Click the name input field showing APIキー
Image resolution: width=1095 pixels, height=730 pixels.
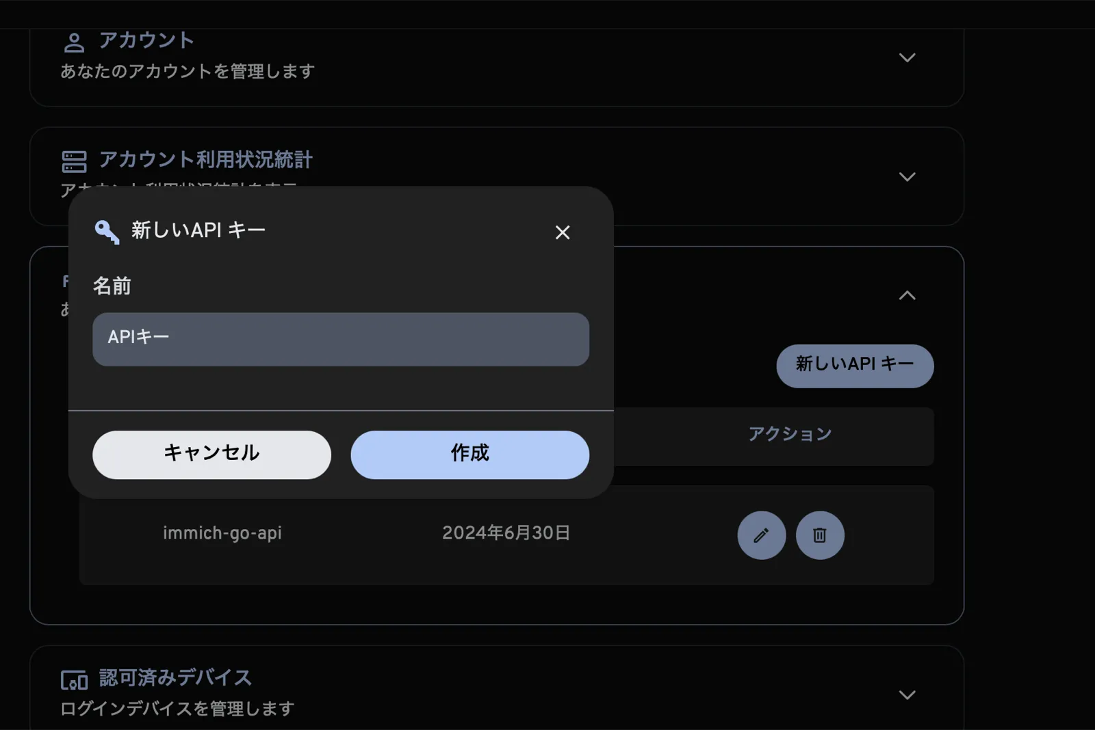340,338
